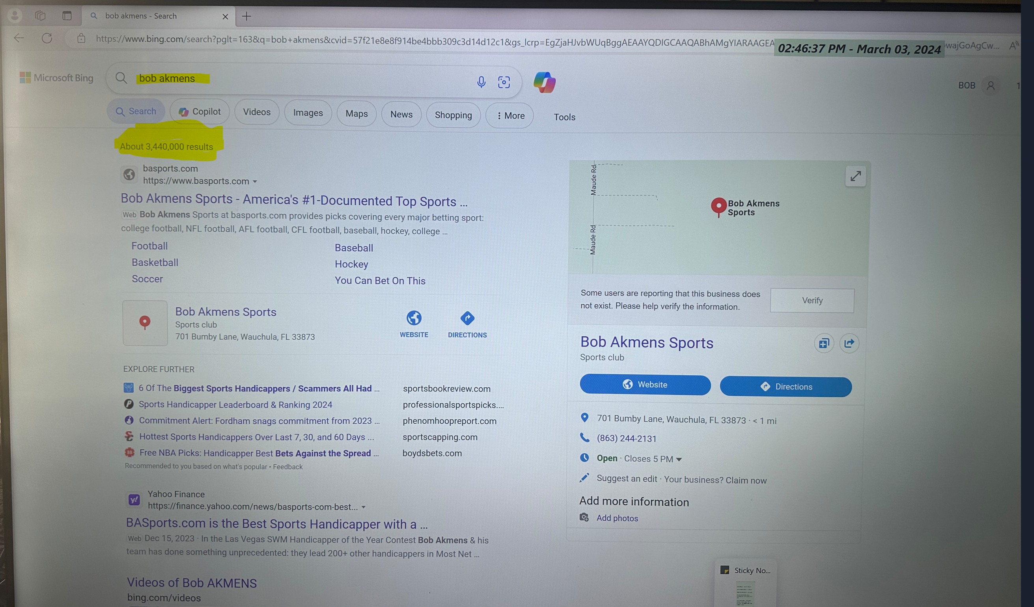
Task: Toggle the vertical tabs icon
Action: (67, 16)
